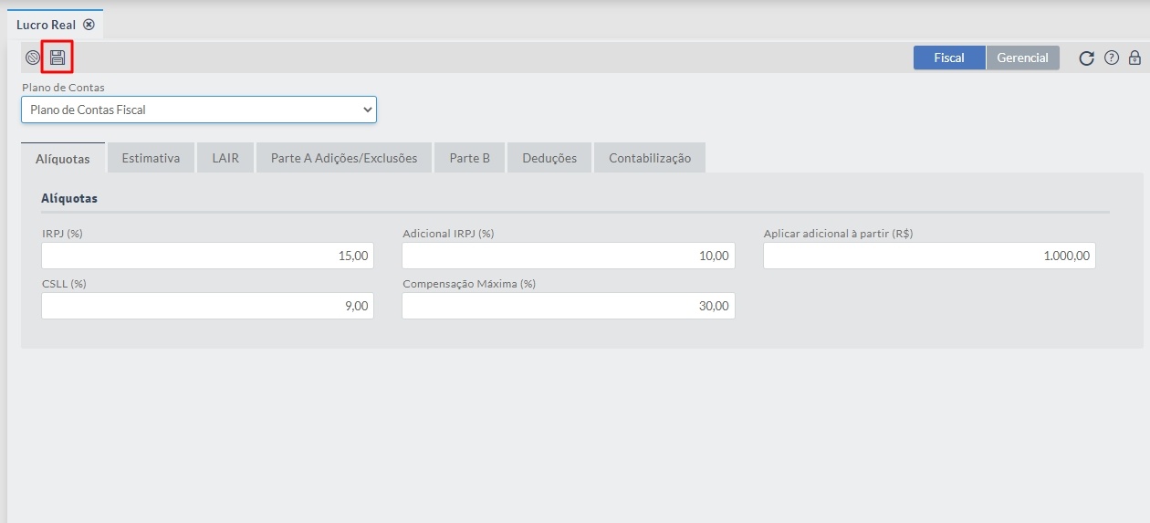Click the refresh icon in the toolbar
This screenshot has width=1150, height=523.
point(1086,58)
